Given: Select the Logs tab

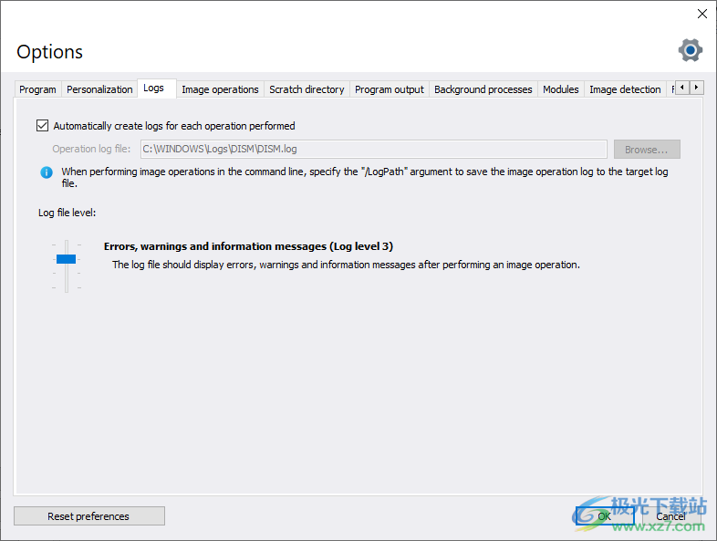Looking at the screenshot, I should [x=154, y=88].
